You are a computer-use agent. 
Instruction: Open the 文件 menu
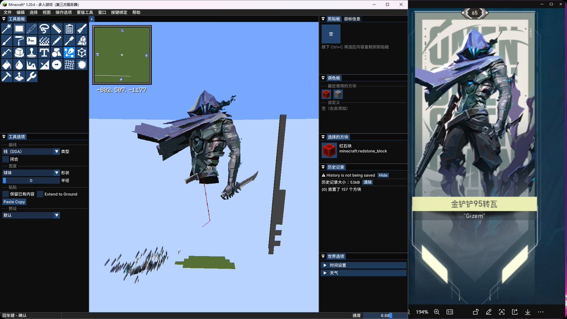[8, 12]
